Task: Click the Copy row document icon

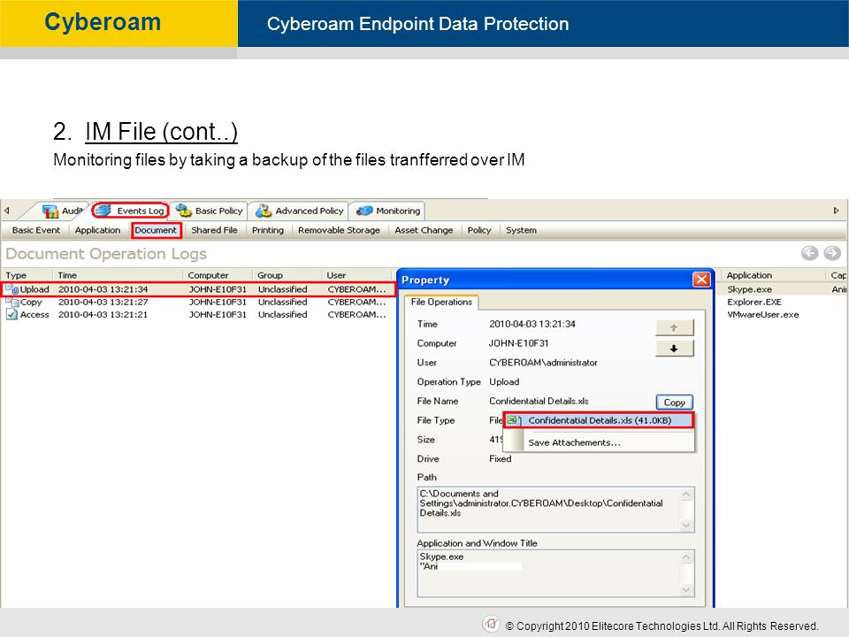Action: pos(11,302)
